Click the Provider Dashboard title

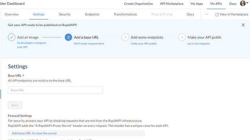(12, 4)
